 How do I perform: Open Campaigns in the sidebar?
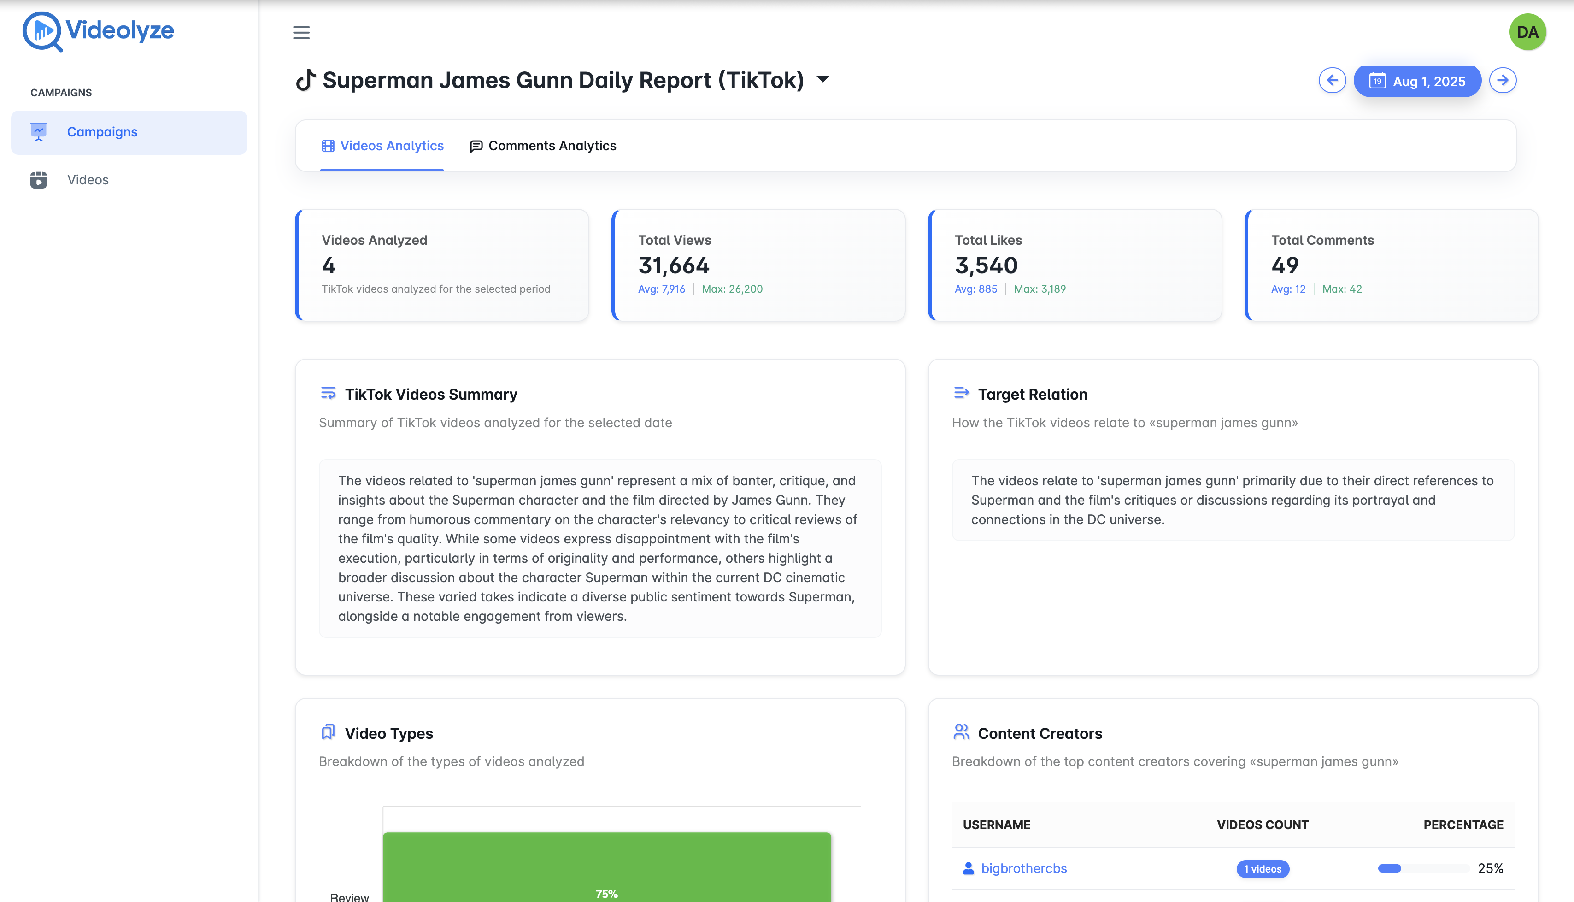click(129, 132)
